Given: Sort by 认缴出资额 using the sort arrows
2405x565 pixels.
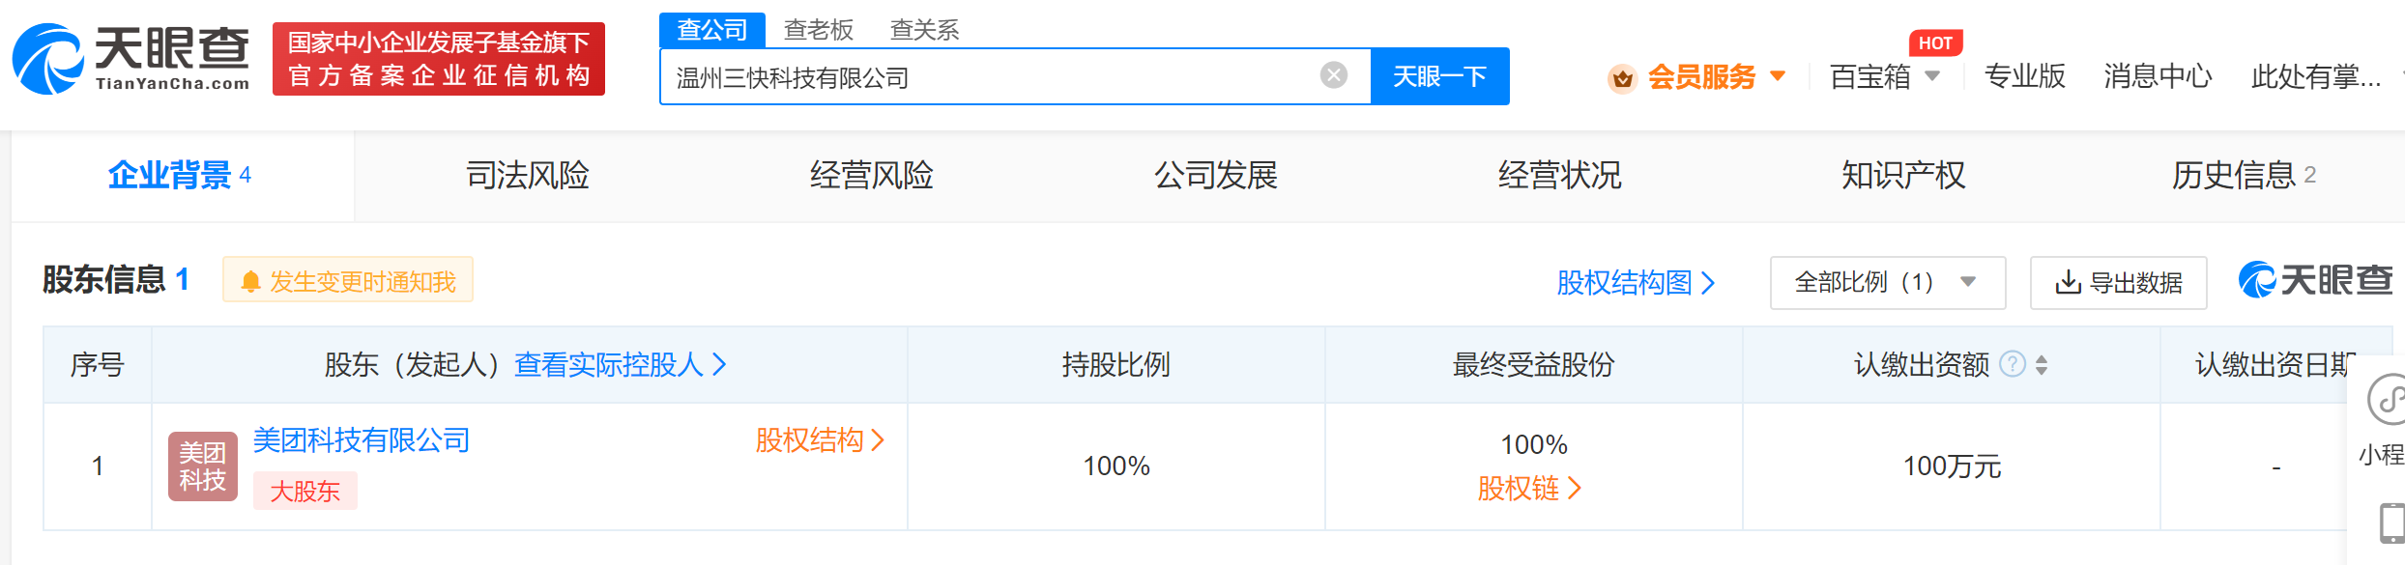Looking at the screenshot, I should click(2042, 365).
